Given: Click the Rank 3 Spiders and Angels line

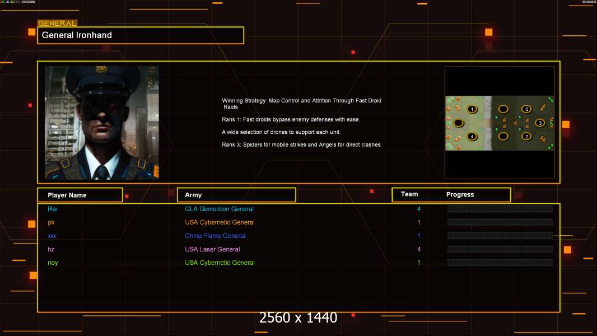Looking at the screenshot, I should 301,144.
